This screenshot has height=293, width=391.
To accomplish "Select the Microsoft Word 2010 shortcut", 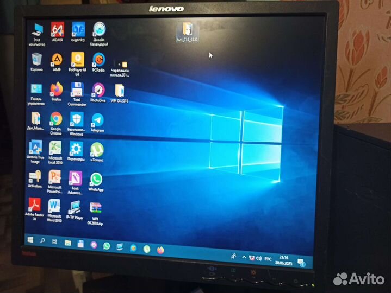I will [x=54, y=211].
